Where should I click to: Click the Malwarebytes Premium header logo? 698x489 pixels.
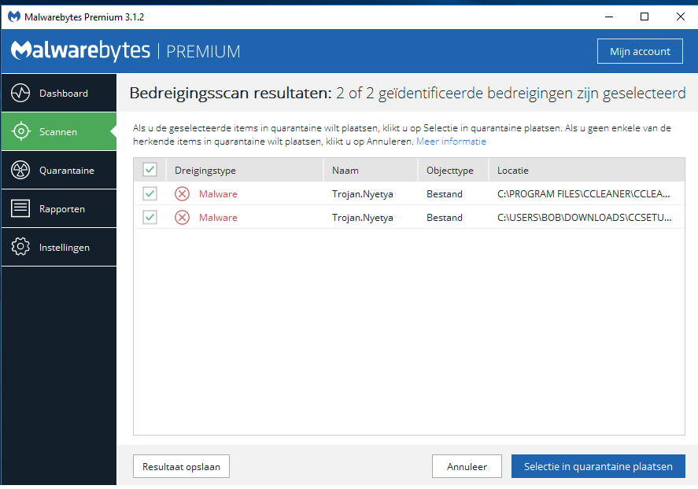point(126,50)
